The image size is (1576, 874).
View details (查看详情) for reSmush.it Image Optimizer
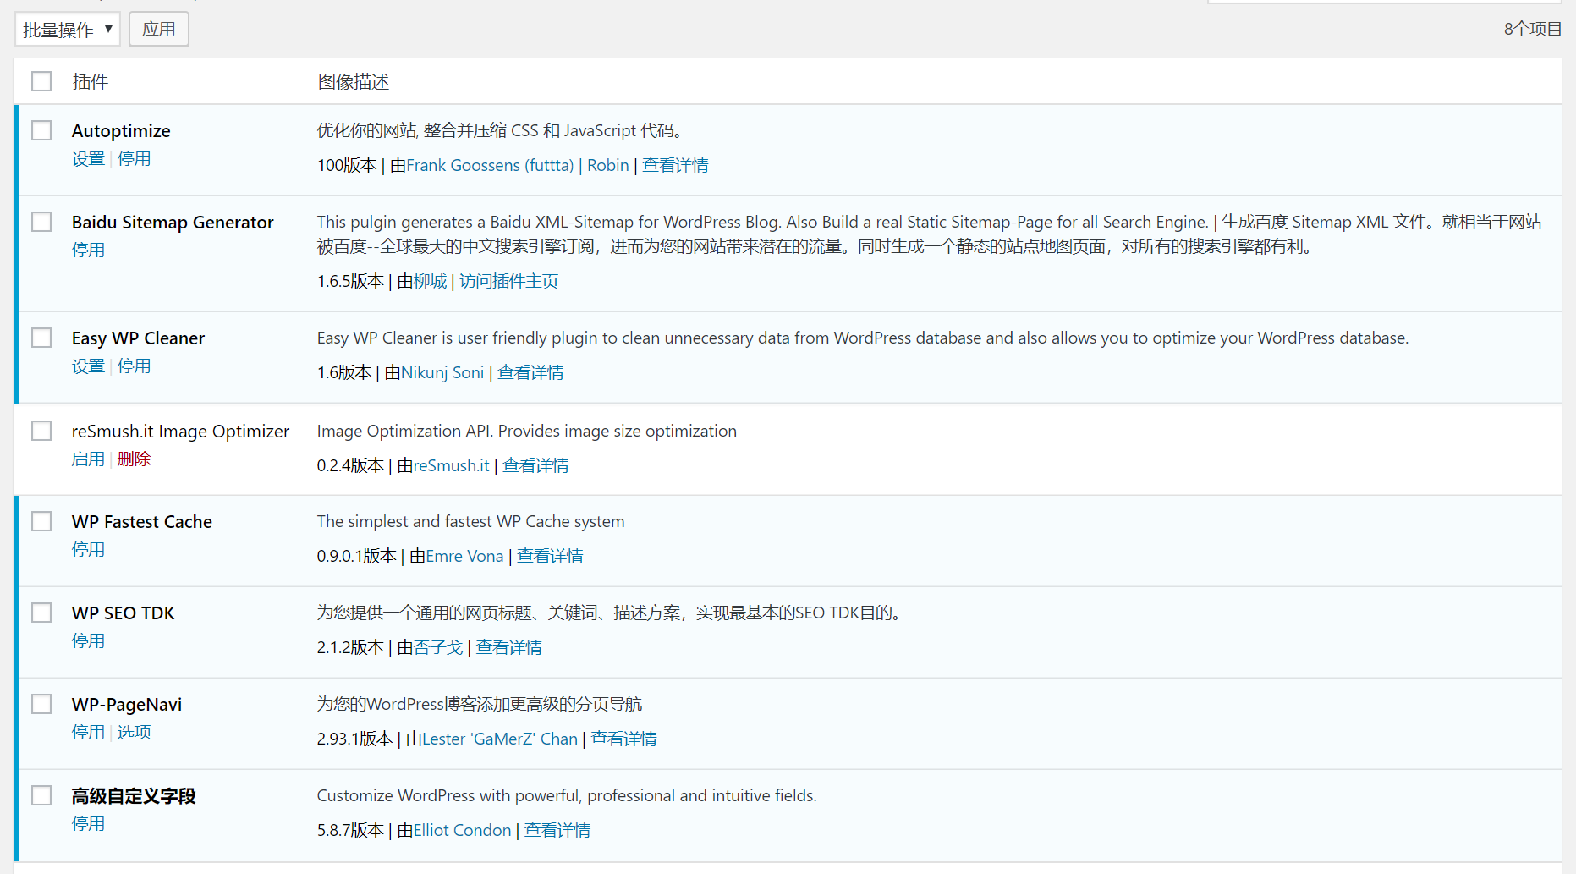[535, 466]
